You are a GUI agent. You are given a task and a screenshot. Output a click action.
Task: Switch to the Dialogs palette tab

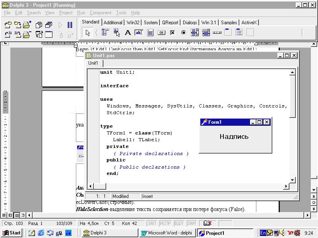(x=190, y=23)
